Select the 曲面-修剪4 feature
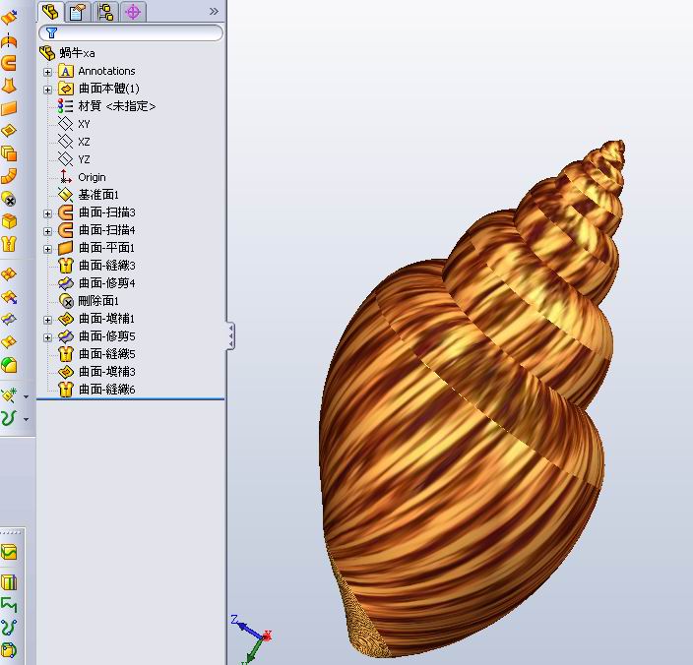Viewport: 693px width, 665px height. coord(96,283)
